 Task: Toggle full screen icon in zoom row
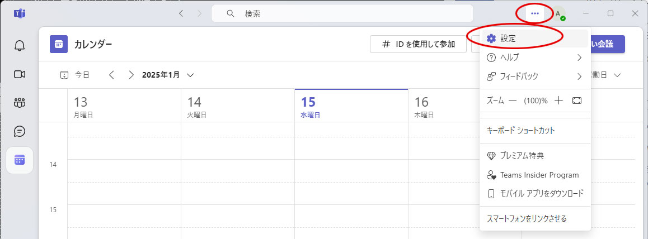(x=577, y=101)
